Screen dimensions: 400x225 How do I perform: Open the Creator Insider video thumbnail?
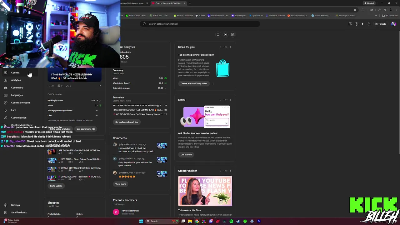(x=205, y=191)
